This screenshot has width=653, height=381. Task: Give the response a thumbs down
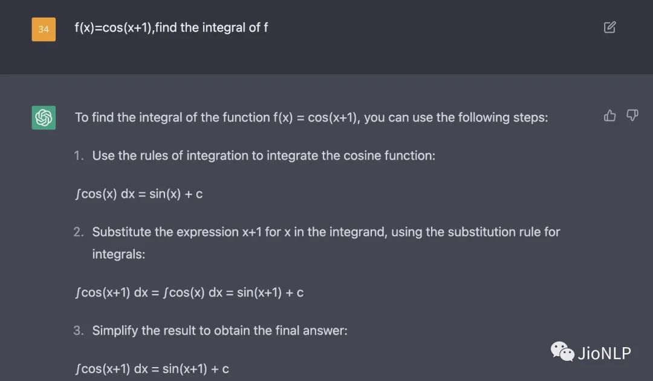click(632, 116)
